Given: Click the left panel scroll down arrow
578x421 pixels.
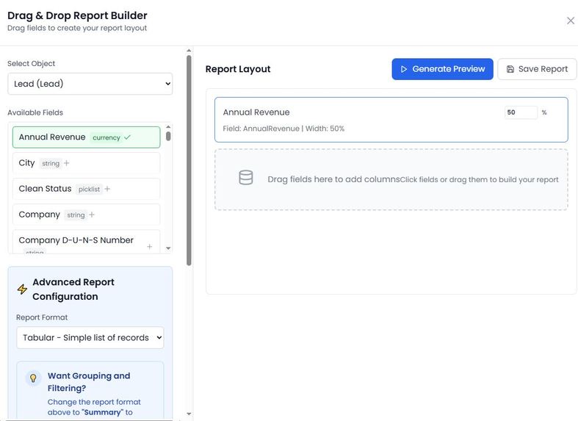Looking at the screenshot, I should click(189, 414).
